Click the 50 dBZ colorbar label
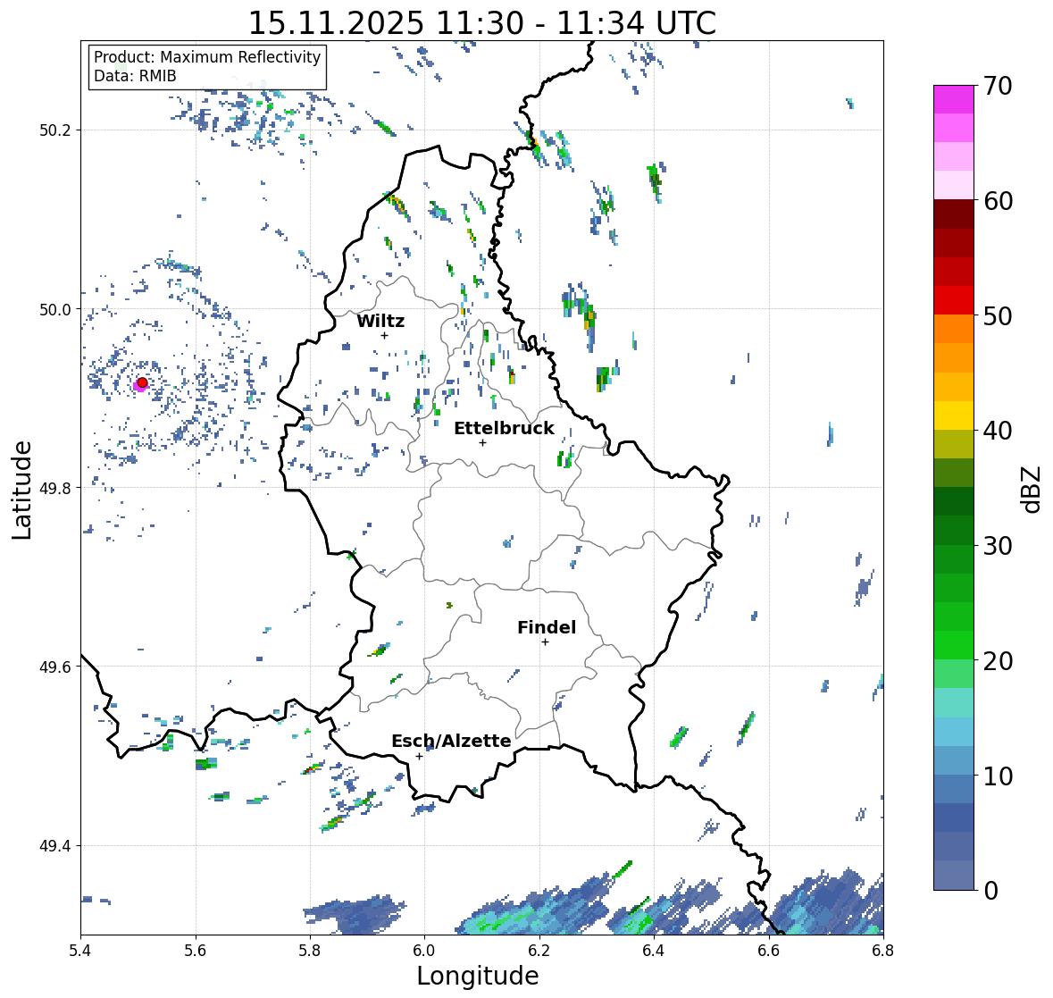1053x998 pixels. click(998, 315)
